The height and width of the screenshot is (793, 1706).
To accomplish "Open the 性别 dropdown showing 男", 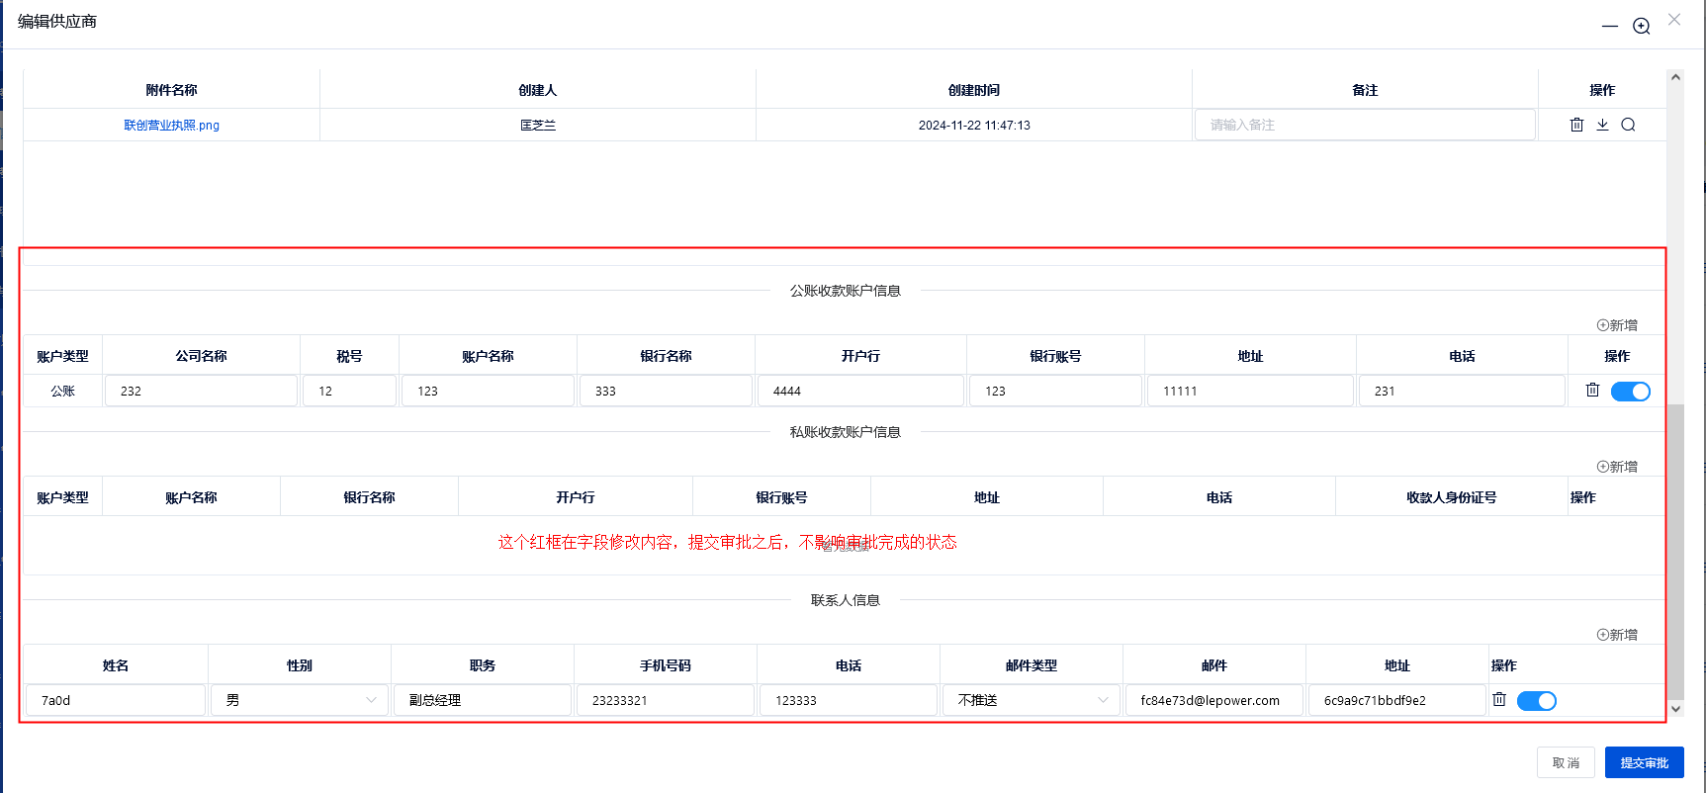I will (x=300, y=700).
